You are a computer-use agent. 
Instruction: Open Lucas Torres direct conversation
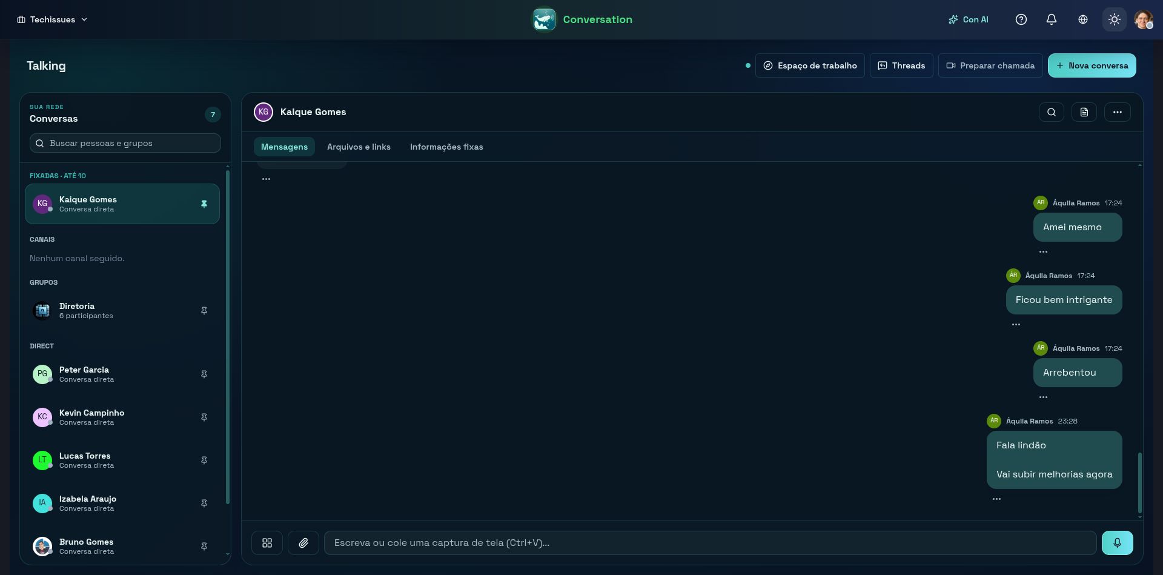click(122, 460)
